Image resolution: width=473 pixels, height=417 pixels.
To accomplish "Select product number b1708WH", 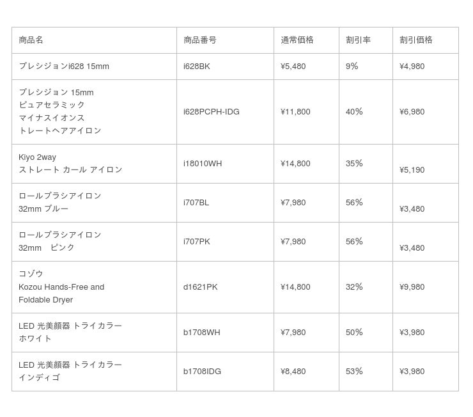I will [x=202, y=333].
